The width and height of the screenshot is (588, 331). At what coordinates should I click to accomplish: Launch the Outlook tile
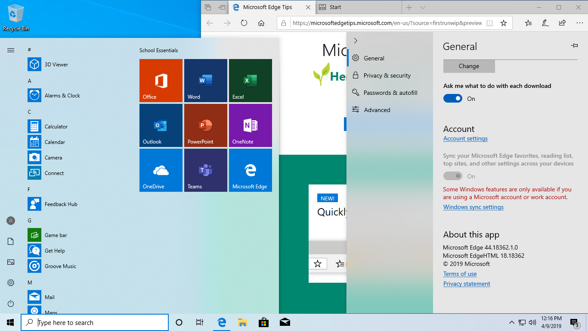[x=161, y=125]
